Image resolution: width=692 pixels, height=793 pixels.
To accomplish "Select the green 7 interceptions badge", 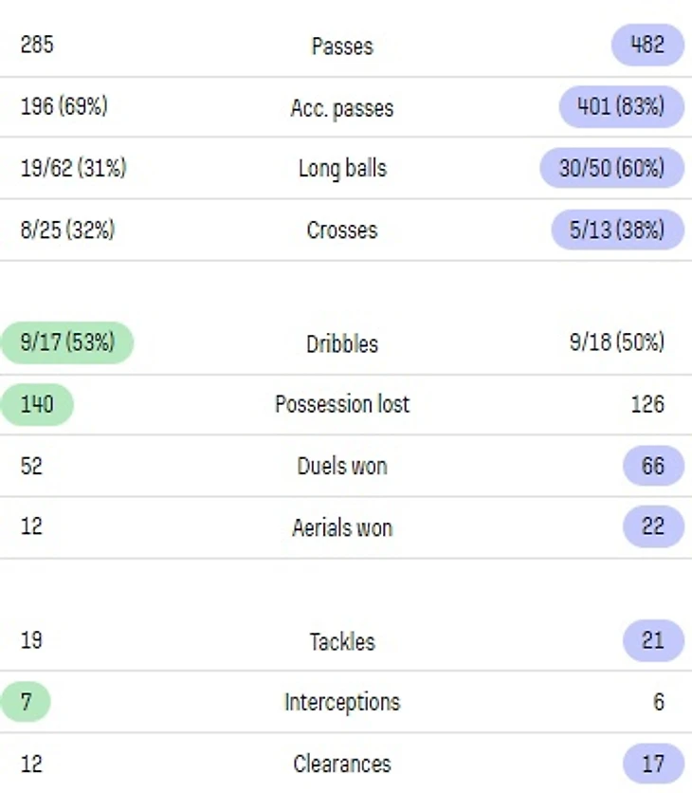I will [26, 702].
